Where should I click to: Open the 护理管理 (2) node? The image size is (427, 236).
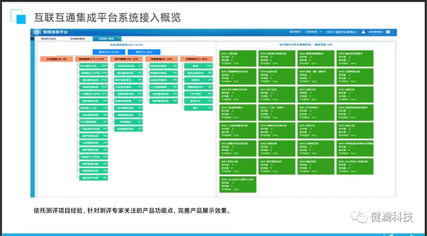tap(128, 122)
